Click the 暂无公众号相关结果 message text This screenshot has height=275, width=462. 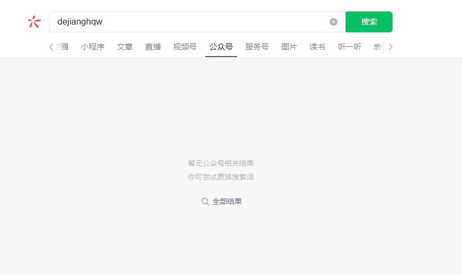click(221, 163)
